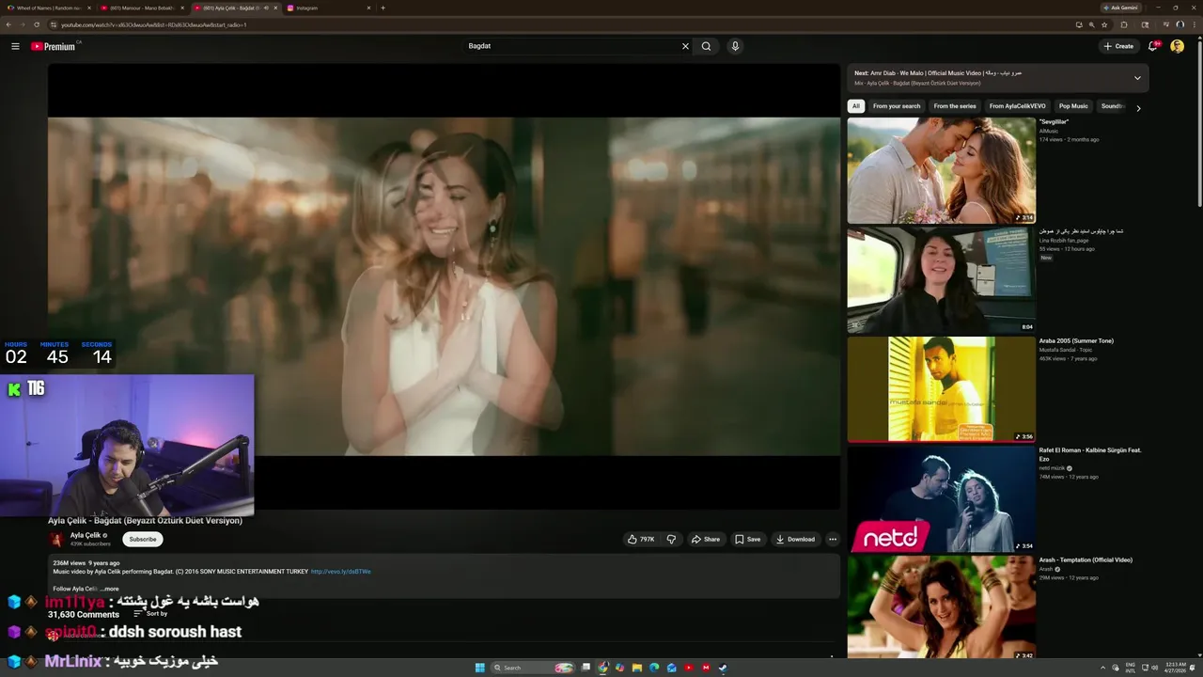Open Chrome extensions puzzle icon
Screen dimensions: 1203x677
1124,24
